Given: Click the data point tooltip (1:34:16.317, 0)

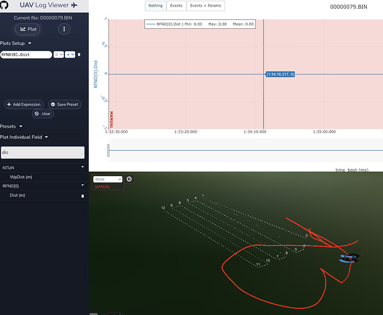Looking at the screenshot, I should 280,74.
